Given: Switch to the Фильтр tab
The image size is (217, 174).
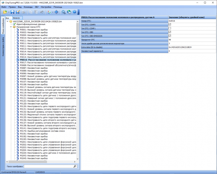Looking at the screenshot, I should coord(17,18).
